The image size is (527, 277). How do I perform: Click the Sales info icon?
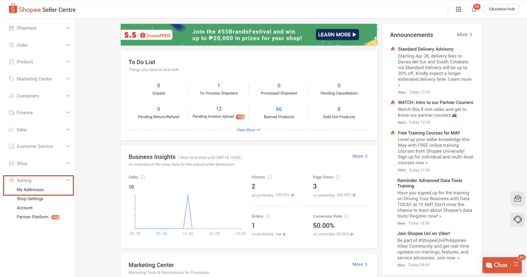click(x=143, y=177)
